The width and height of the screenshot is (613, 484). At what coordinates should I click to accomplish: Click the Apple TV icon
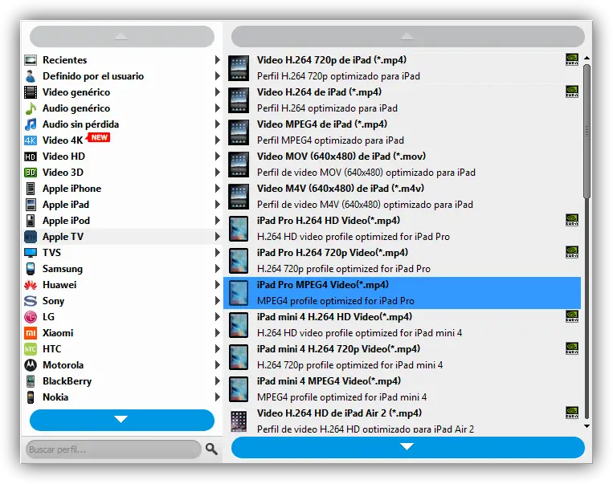coord(31,237)
